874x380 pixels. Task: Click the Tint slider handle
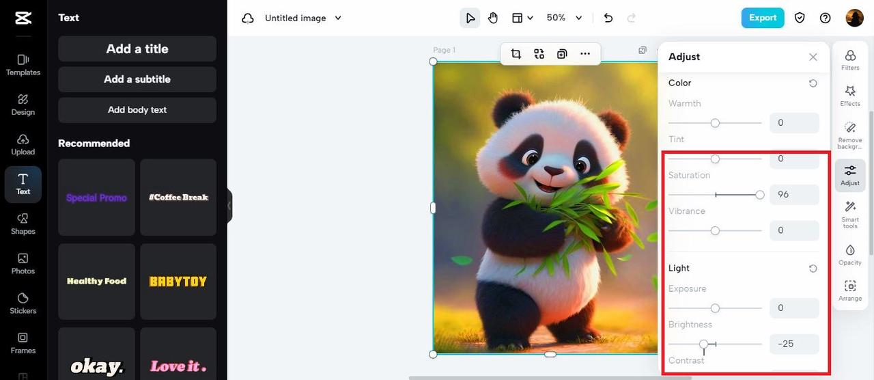point(715,159)
